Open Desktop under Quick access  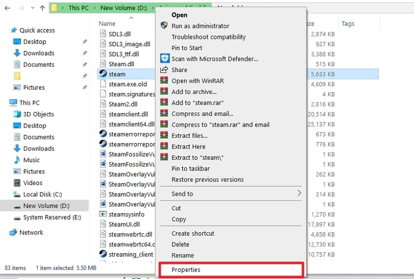35,42
